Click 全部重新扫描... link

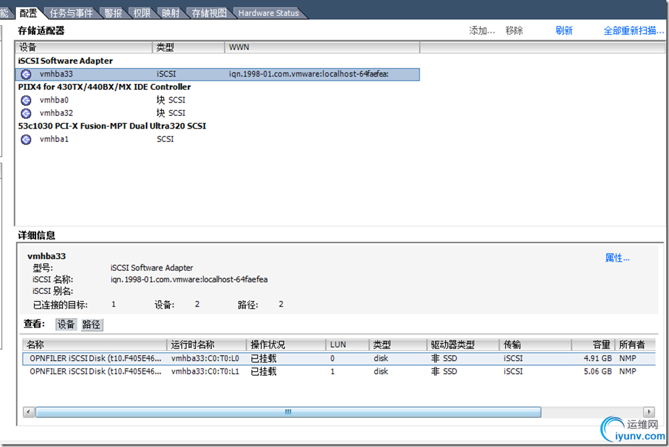[x=634, y=31]
